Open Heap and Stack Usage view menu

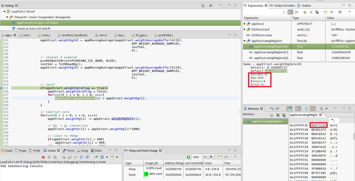[x=235, y=157]
